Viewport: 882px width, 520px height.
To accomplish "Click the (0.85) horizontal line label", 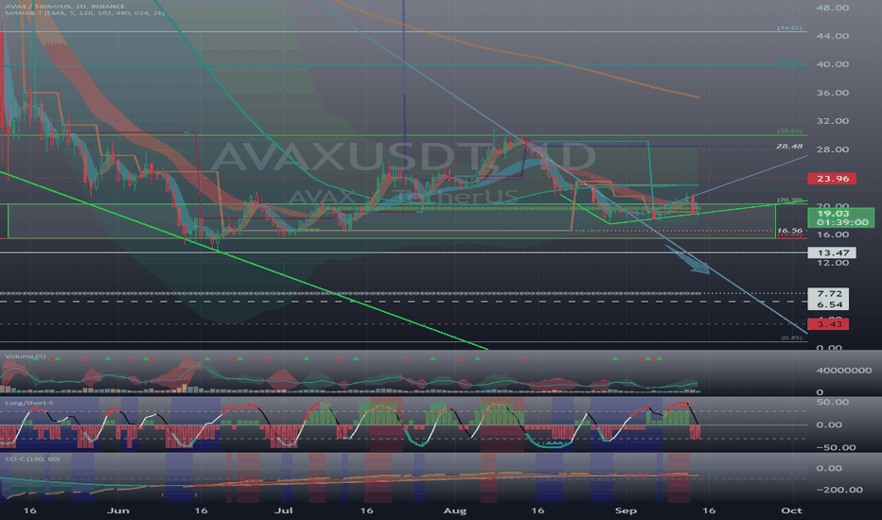I will [x=792, y=338].
